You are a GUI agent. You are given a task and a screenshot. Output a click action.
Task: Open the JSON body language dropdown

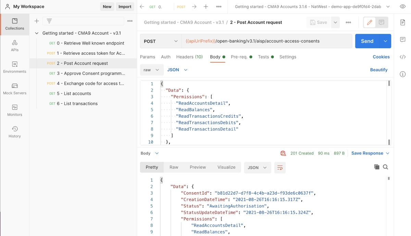pyautogui.click(x=177, y=70)
